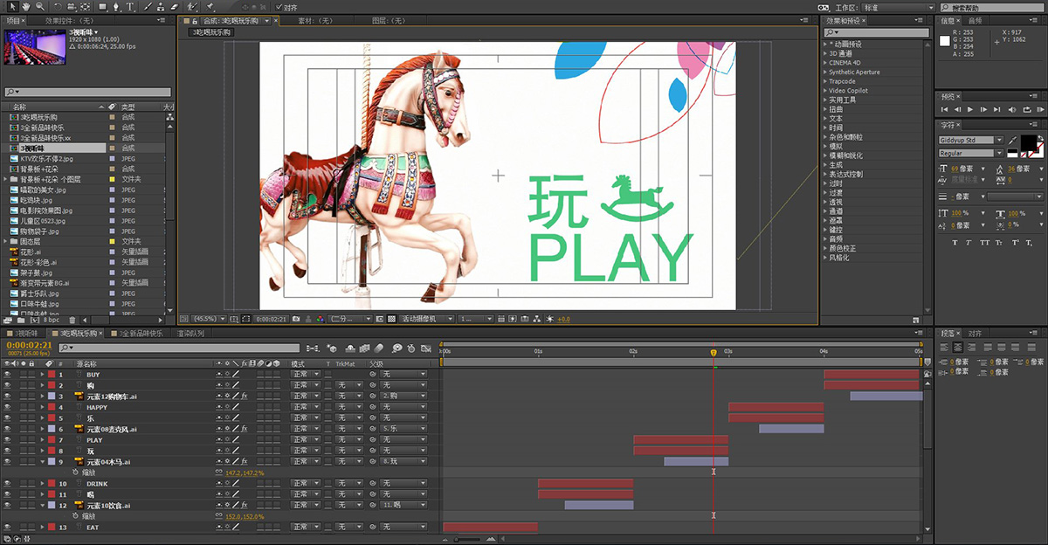
Task: Choose the Pen tool in the toolbar
Action: click(x=117, y=6)
